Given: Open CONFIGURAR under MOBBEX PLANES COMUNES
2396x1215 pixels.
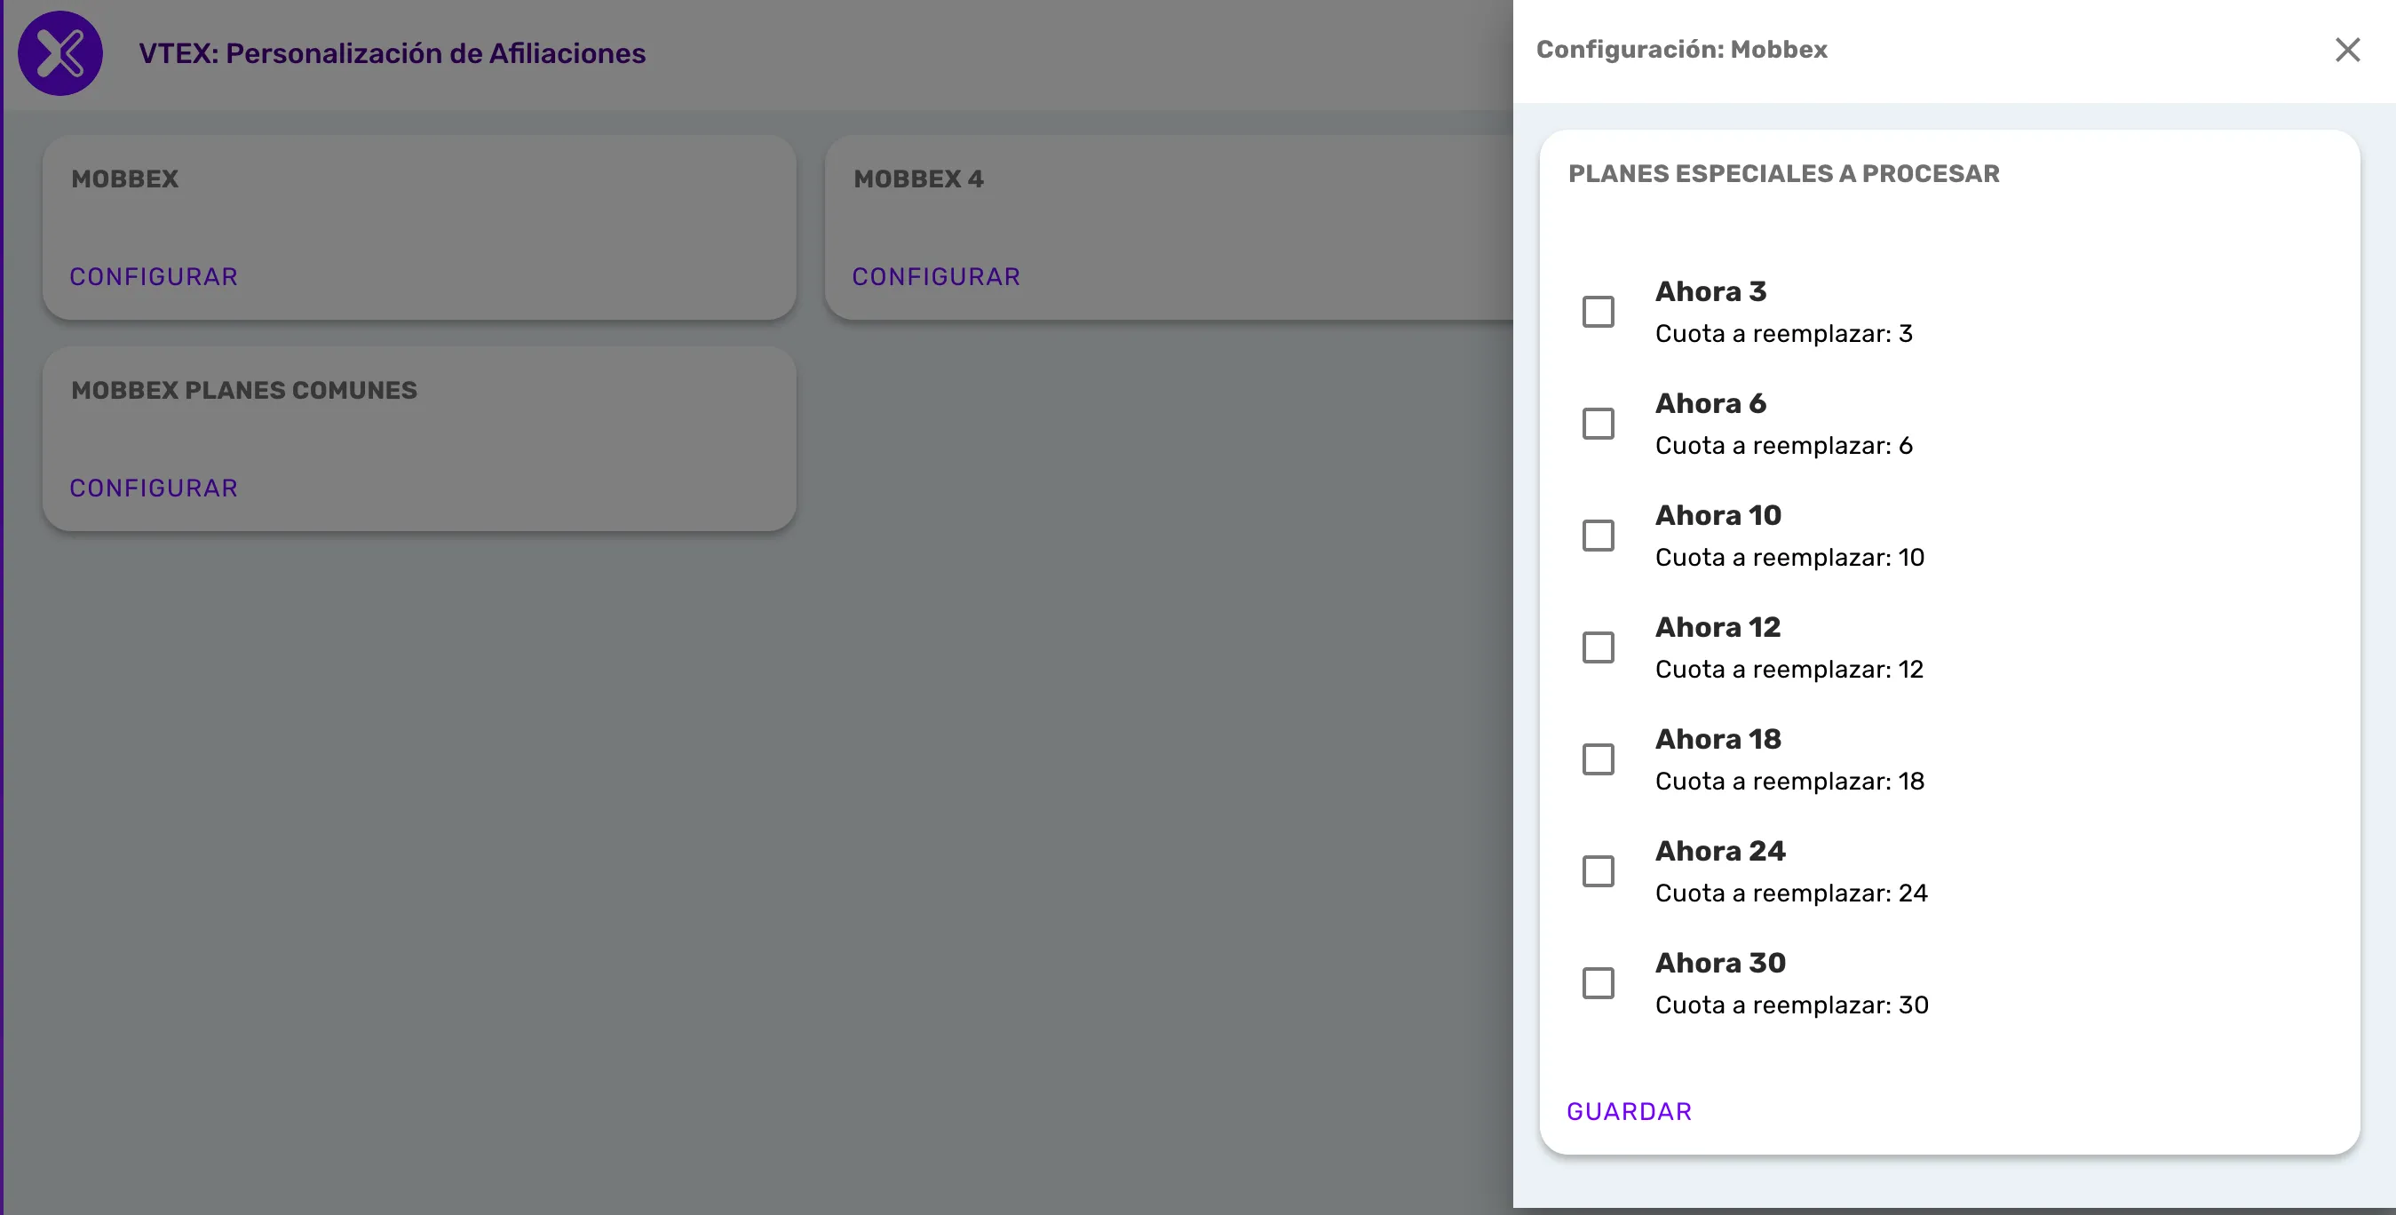Looking at the screenshot, I should pyautogui.click(x=154, y=488).
